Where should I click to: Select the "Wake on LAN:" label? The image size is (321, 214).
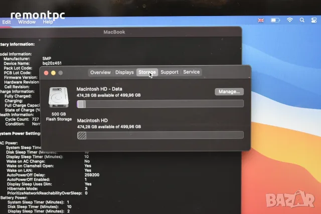[20, 170]
